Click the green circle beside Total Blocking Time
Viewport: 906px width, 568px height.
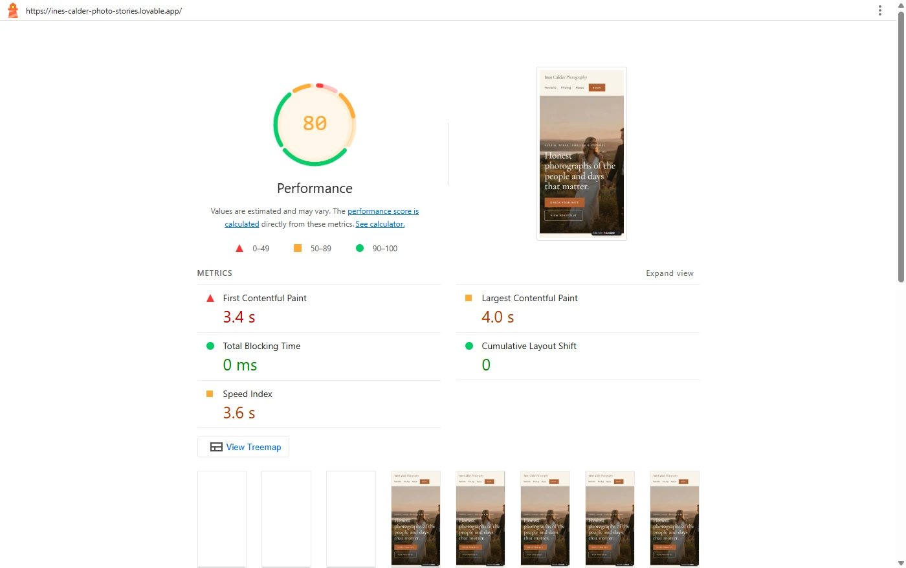(x=210, y=346)
